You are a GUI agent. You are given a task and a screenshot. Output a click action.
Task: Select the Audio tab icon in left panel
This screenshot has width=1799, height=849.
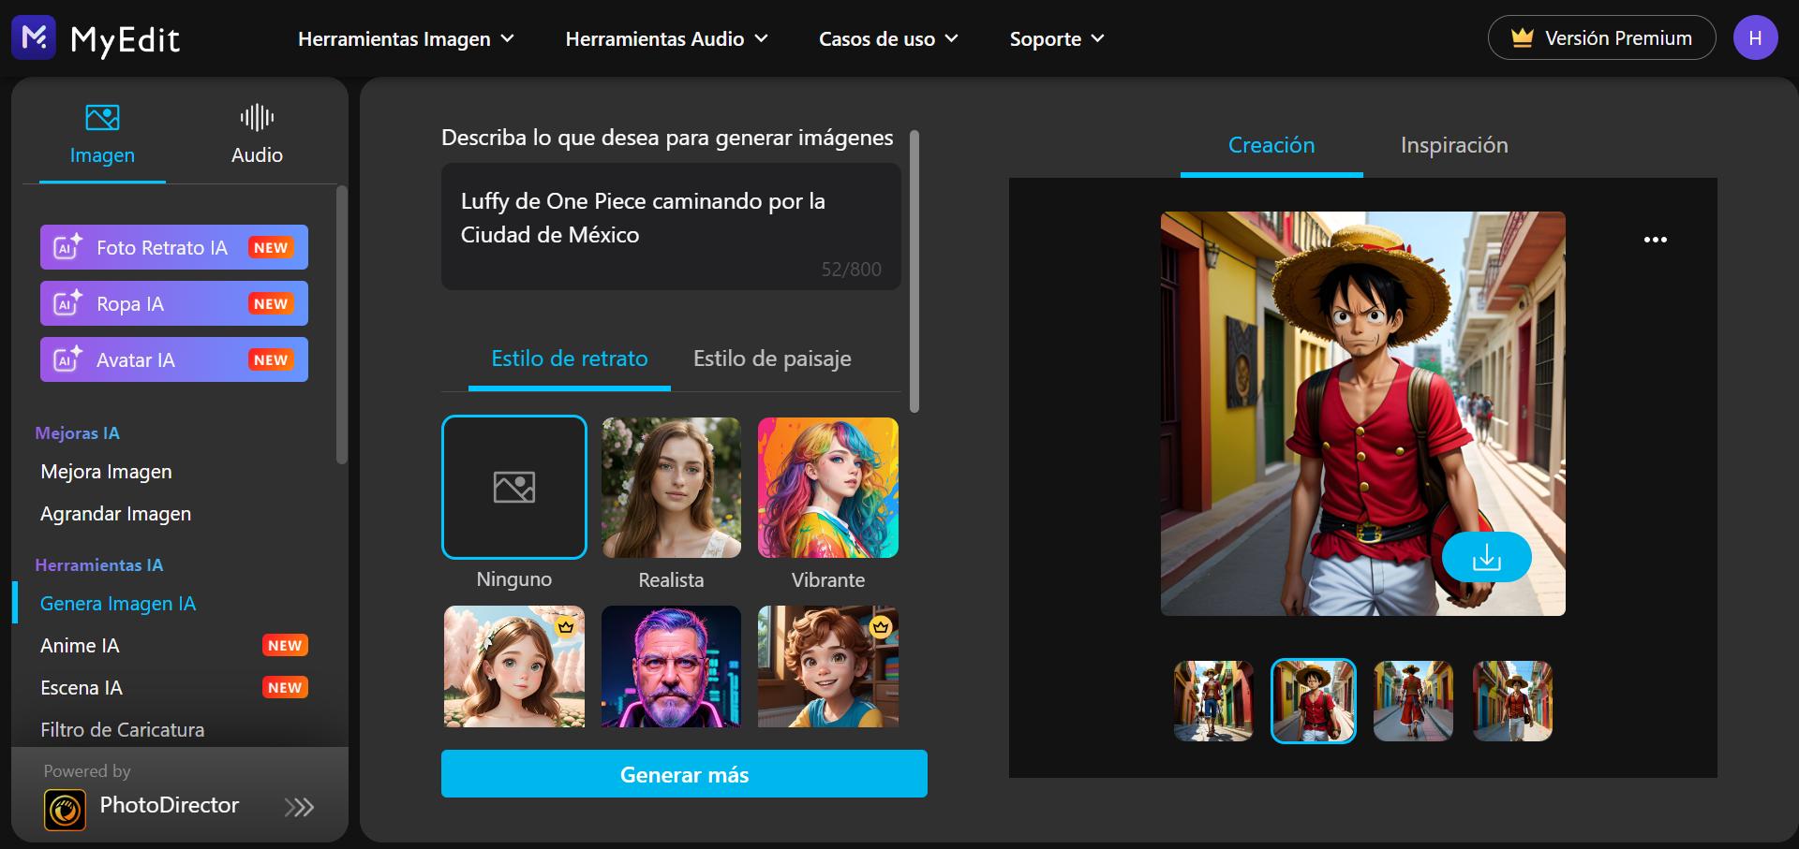pos(256,118)
